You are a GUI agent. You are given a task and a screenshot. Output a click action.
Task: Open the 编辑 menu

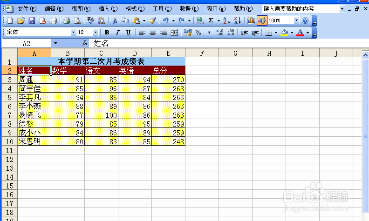pyautogui.click(x=54, y=9)
